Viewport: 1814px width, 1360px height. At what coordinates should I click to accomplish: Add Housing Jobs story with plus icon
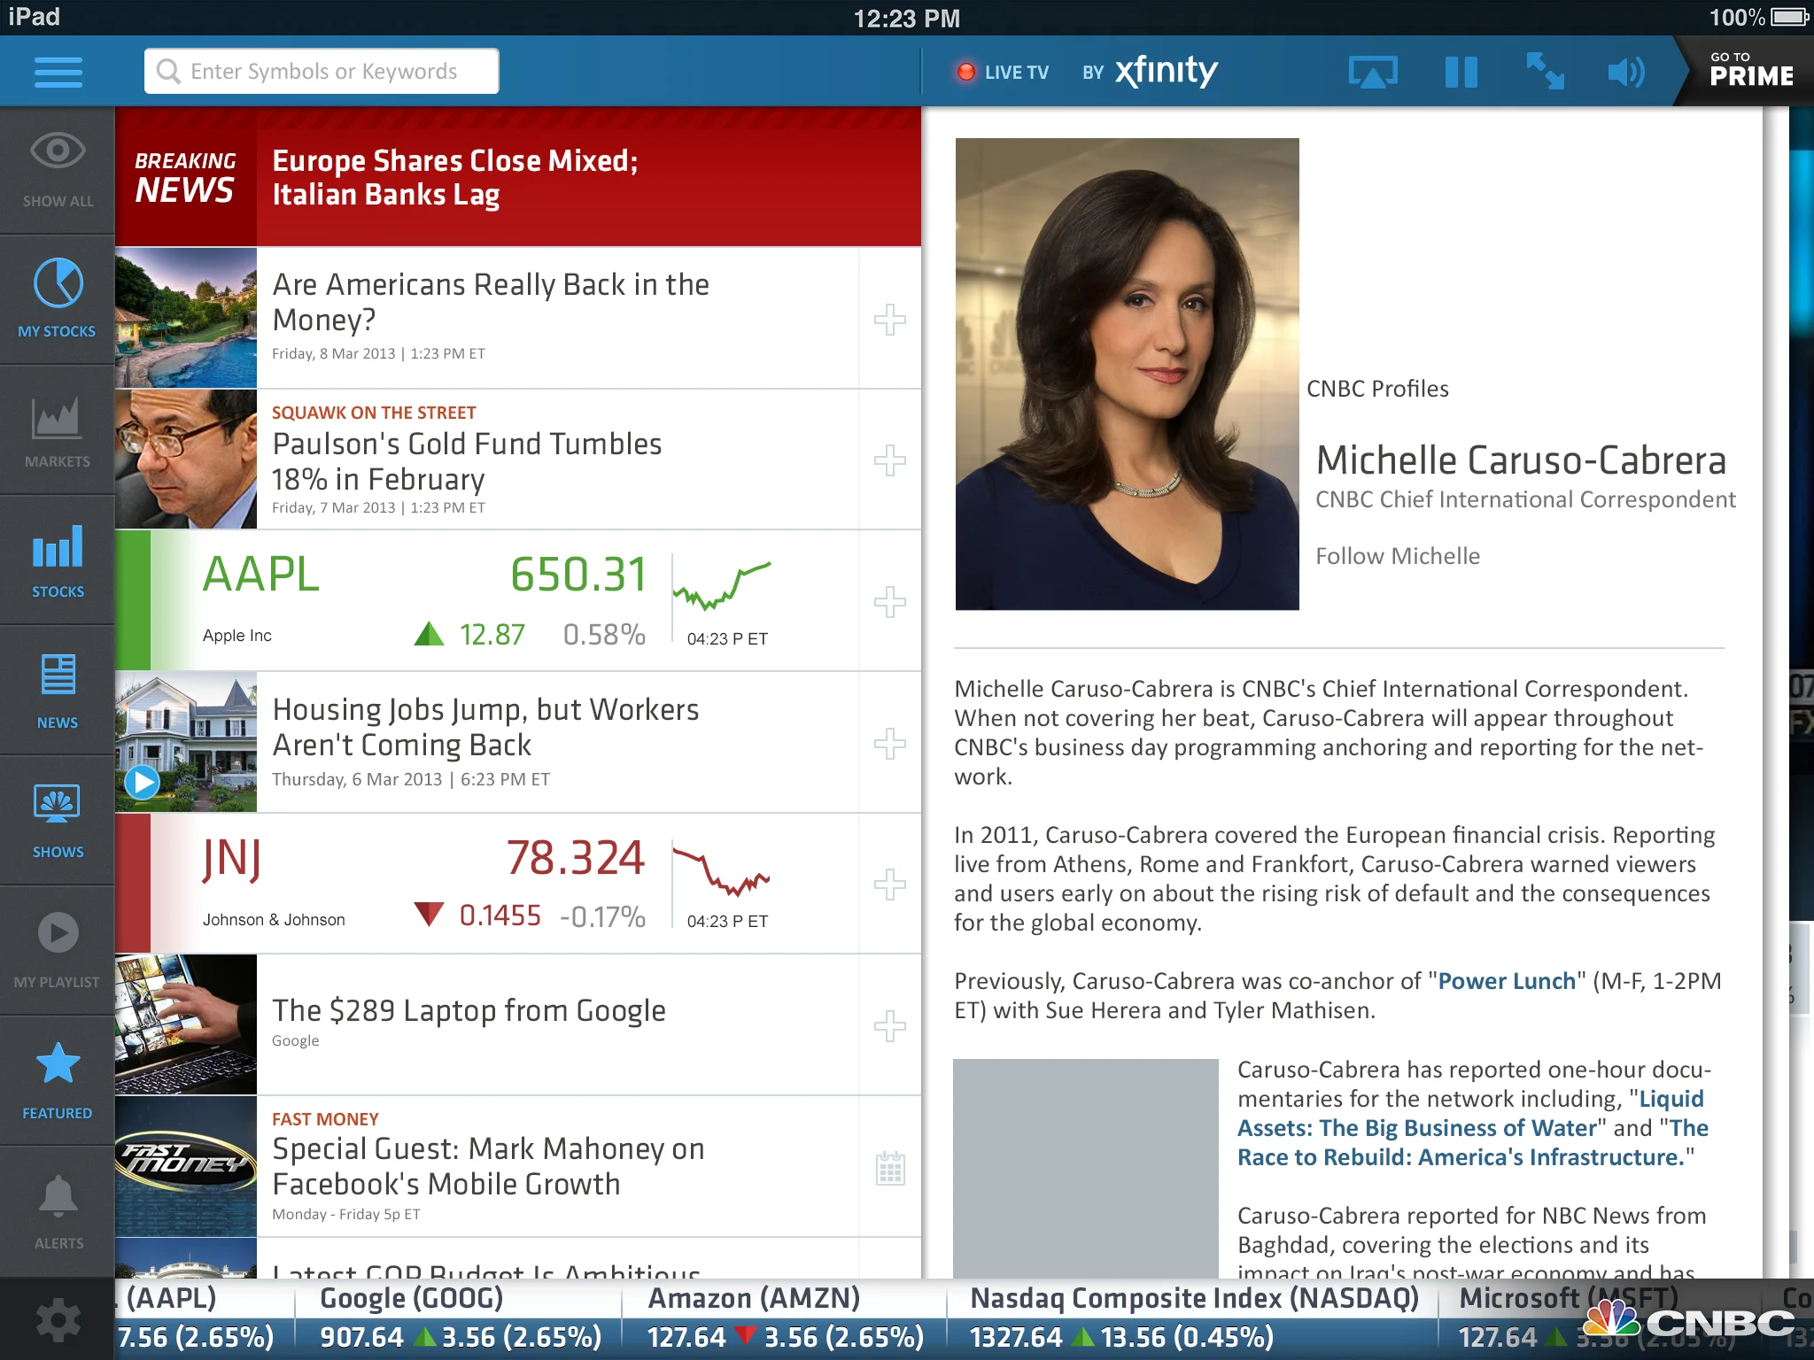click(x=890, y=744)
